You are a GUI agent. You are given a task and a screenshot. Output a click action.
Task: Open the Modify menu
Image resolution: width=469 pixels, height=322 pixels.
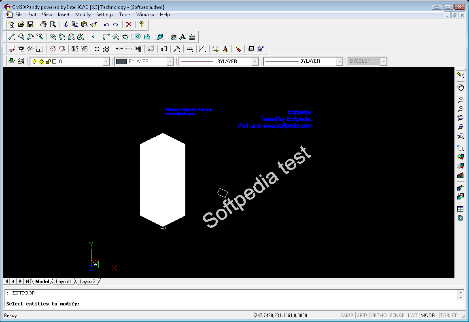pyautogui.click(x=83, y=14)
